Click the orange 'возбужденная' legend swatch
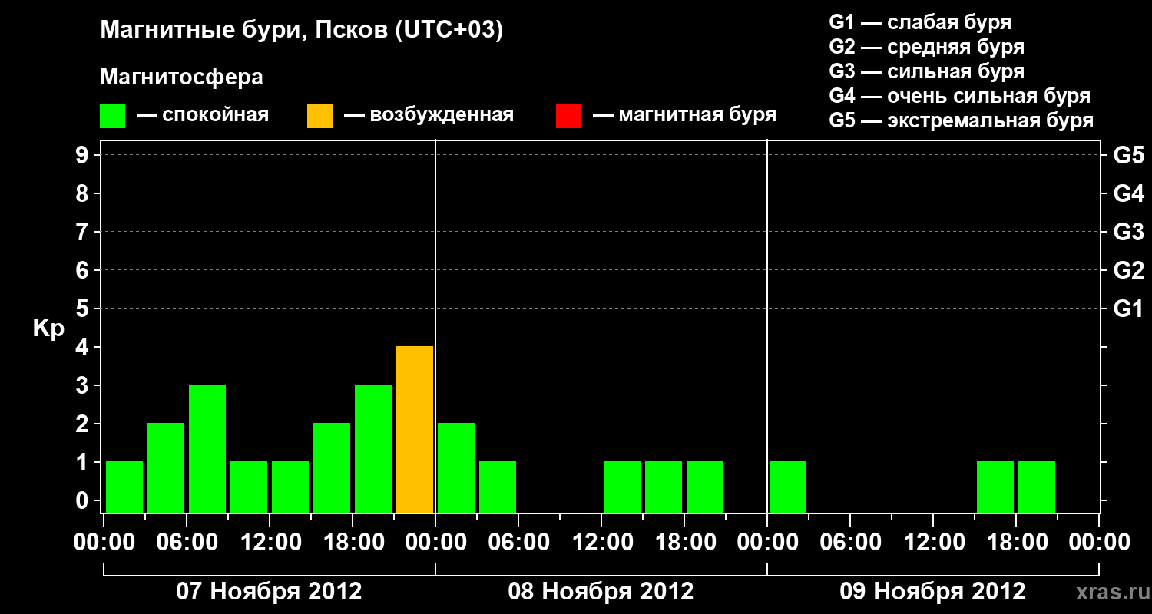Image resolution: width=1152 pixels, height=614 pixels. [319, 116]
